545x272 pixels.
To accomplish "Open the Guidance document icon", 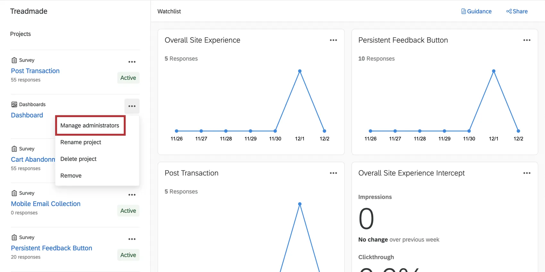I will (x=464, y=12).
